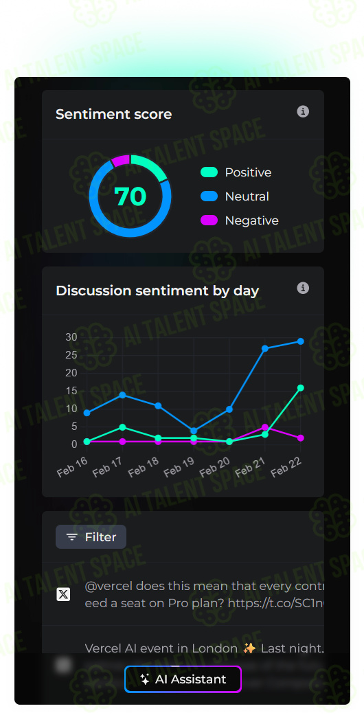Click the magenta Negative color swatch

click(x=209, y=220)
